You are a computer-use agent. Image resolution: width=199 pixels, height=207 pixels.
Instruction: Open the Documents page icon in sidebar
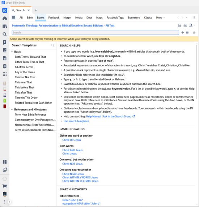point(5,58)
